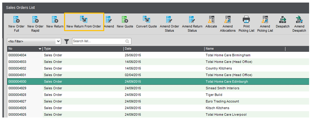
Task: Click Sinead Smith Interiors name
Action: (222, 88)
